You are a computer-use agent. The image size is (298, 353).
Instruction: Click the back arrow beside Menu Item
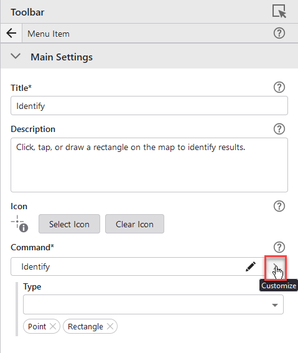(x=11, y=34)
